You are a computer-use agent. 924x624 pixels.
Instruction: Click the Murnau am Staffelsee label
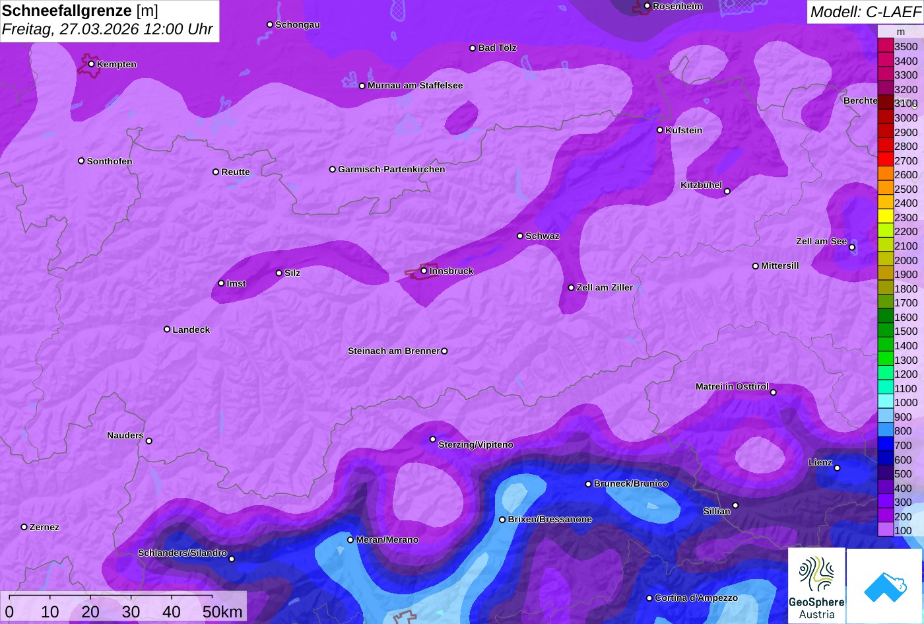tap(415, 85)
